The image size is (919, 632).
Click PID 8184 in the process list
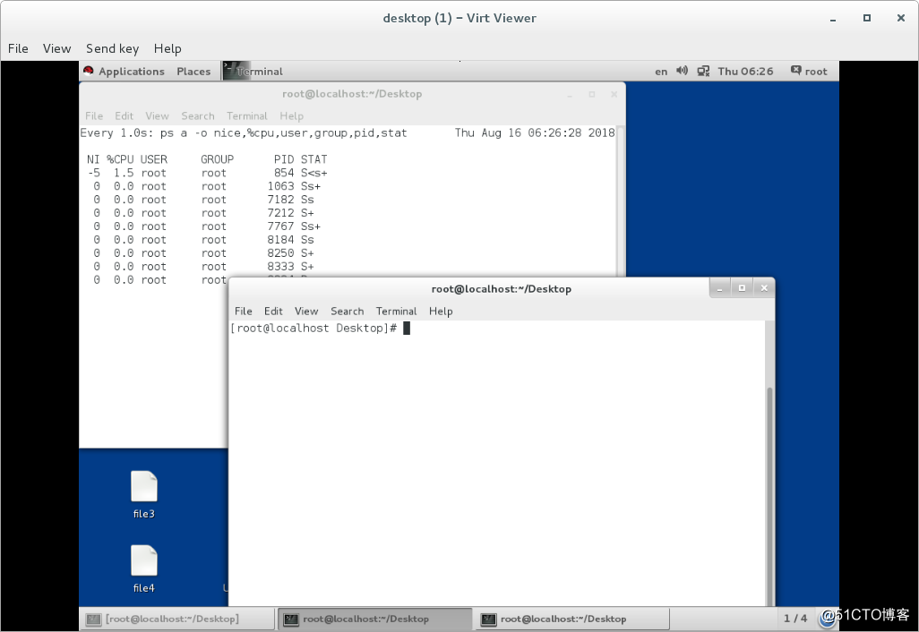tap(280, 240)
